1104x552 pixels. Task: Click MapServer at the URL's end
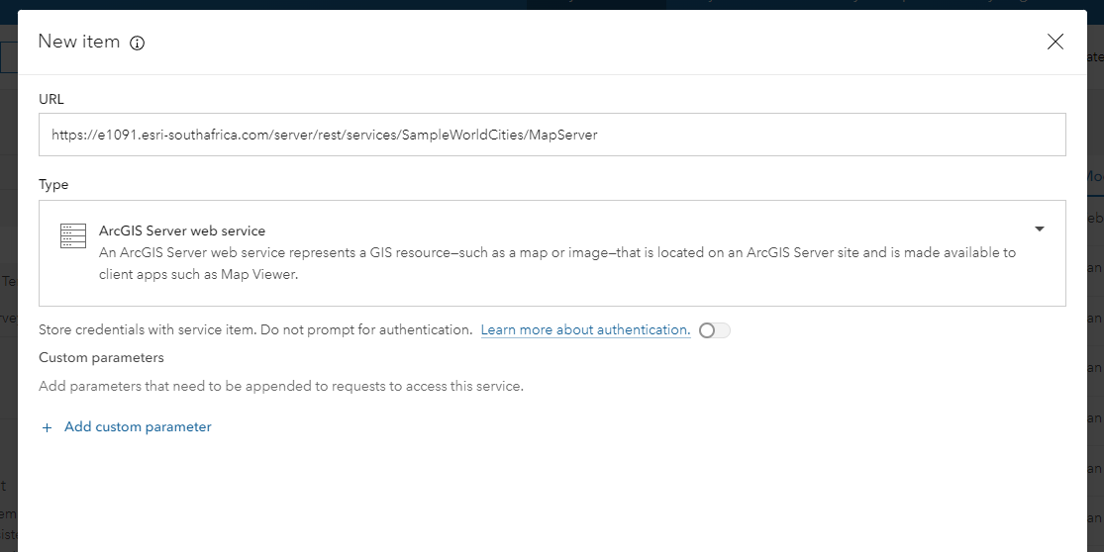[x=562, y=135]
